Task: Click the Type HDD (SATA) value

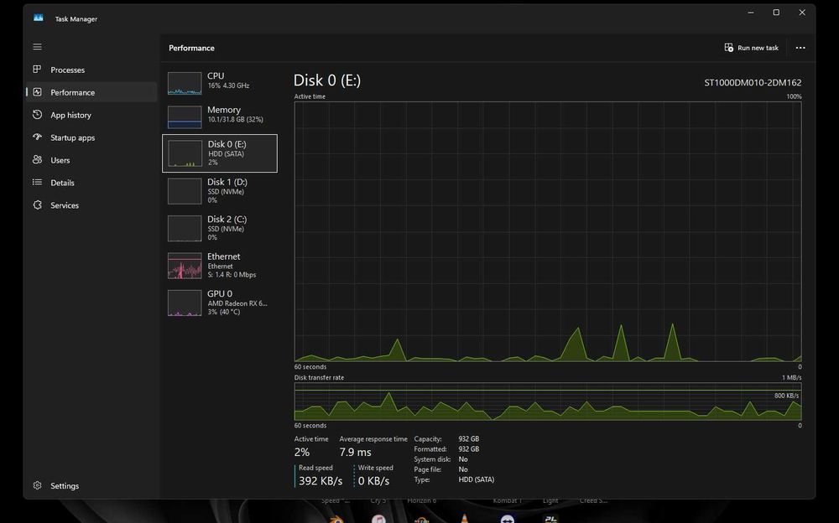Action: 477,479
